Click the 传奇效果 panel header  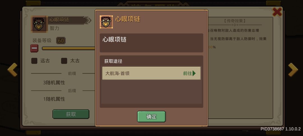[x=235, y=21]
